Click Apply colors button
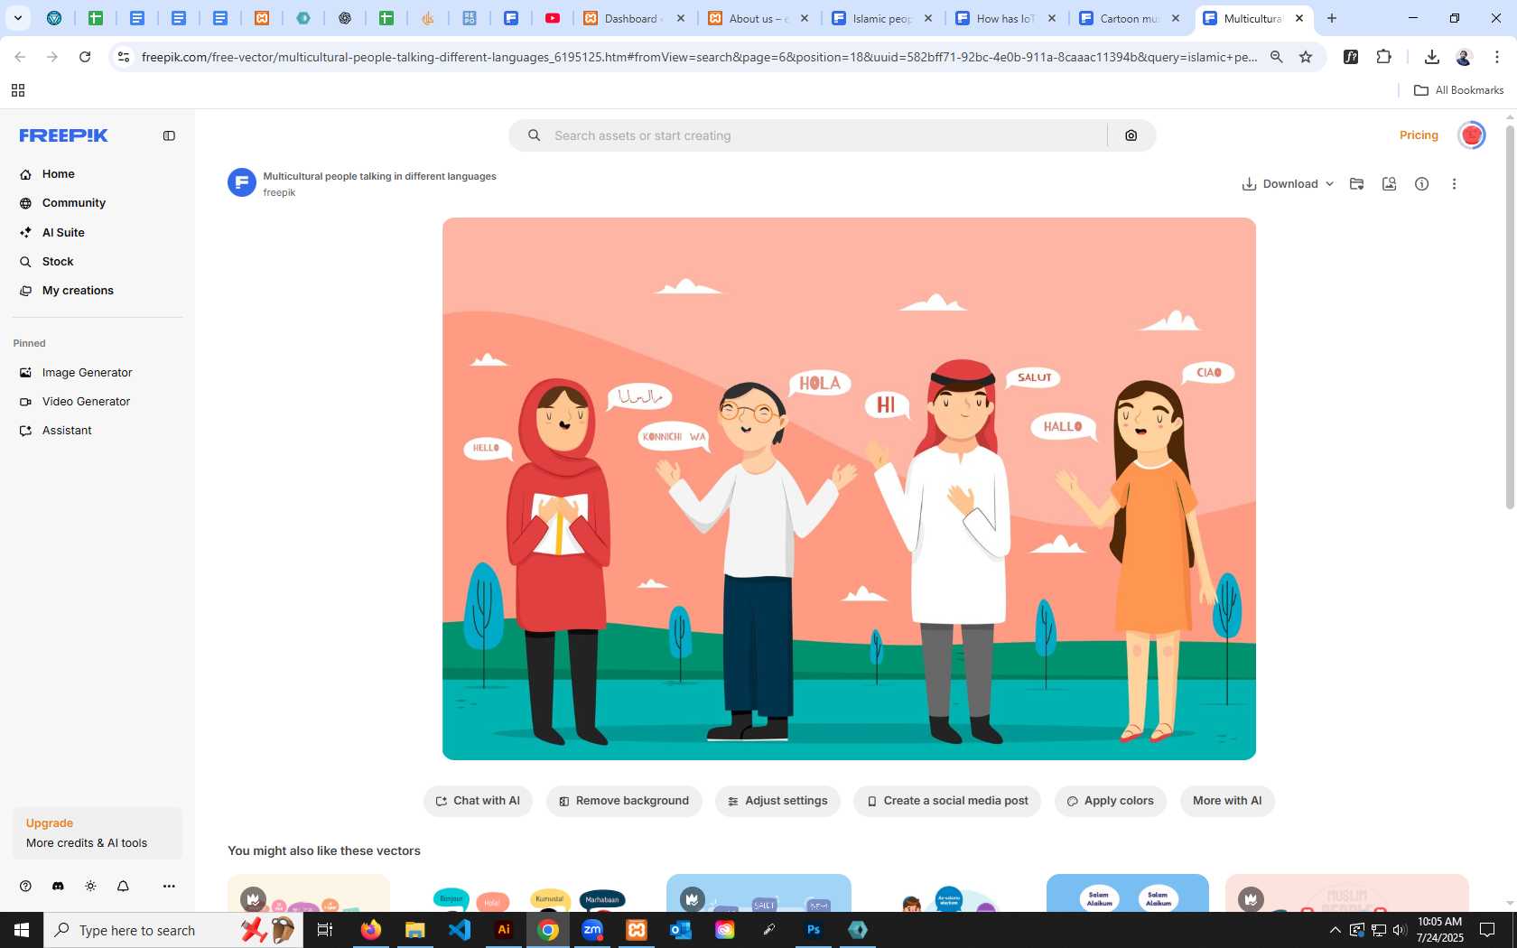Image resolution: width=1517 pixels, height=948 pixels. pyautogui.click(x=1111, y=801)
